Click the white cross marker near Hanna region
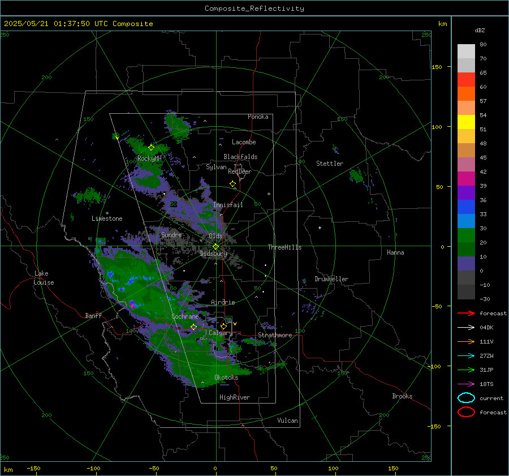509x476 pixels. 320,228
